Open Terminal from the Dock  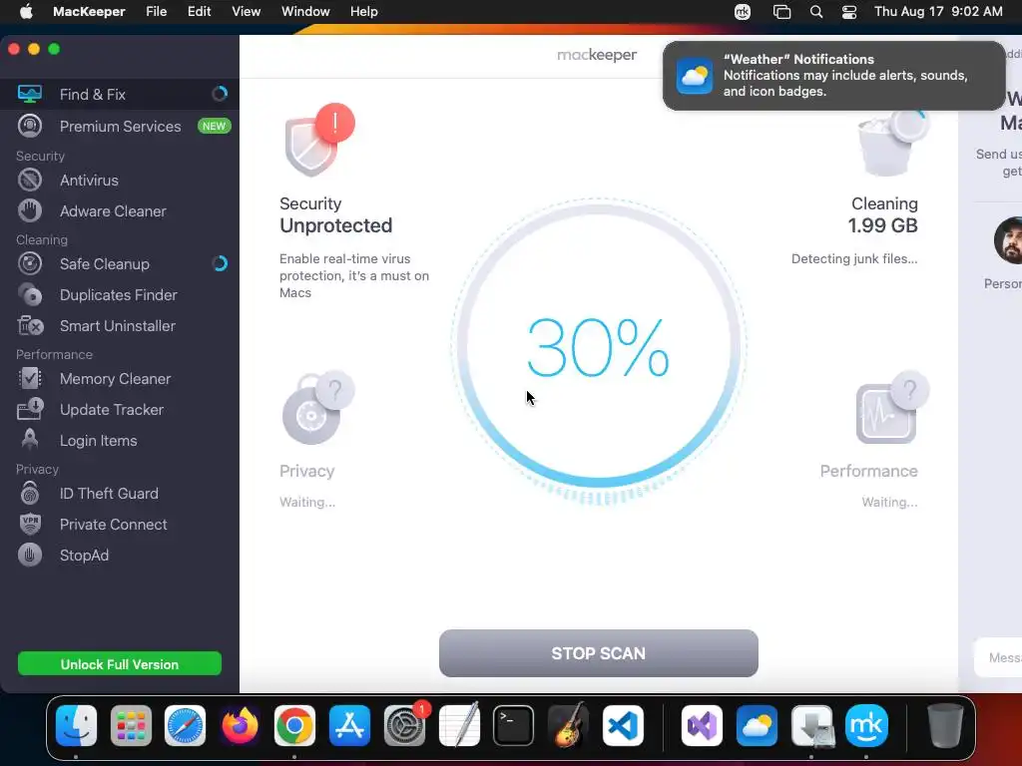coord(514,725)
